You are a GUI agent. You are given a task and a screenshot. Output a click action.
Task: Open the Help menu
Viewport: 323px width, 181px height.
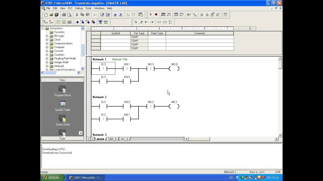[x=110, y=8]
